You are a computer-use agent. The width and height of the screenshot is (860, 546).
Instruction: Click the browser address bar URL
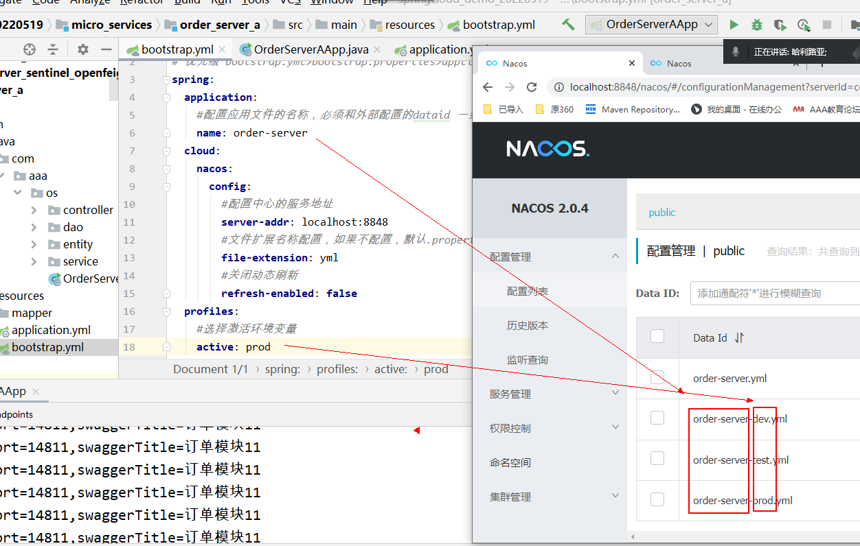tap(714, 87)
